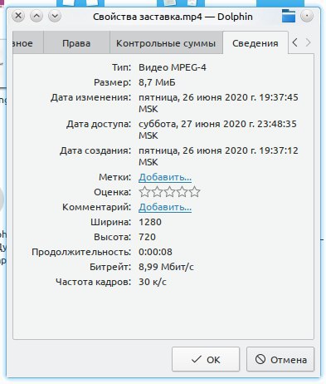Close the properties dialog with X button
This screenshot has height=384, width=326.
point(18,16)
